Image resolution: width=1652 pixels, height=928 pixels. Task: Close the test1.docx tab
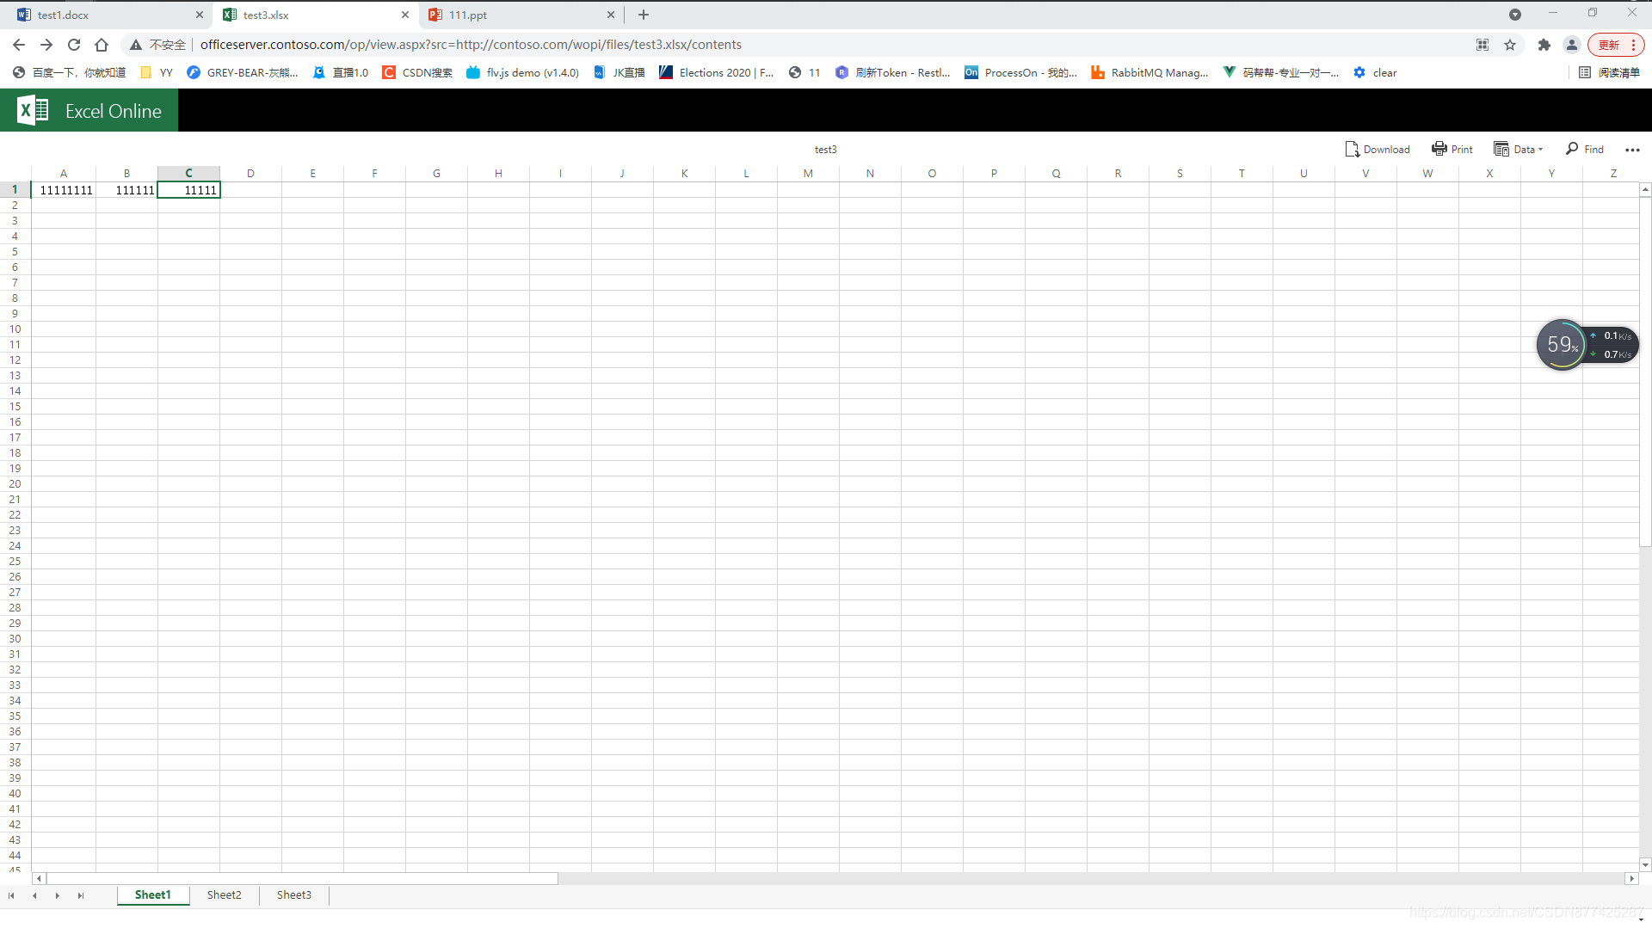(x=200, y=15)
